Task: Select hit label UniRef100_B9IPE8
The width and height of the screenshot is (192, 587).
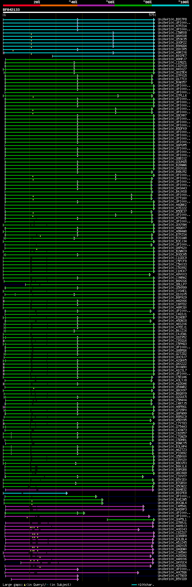Action: pos(172,493)
